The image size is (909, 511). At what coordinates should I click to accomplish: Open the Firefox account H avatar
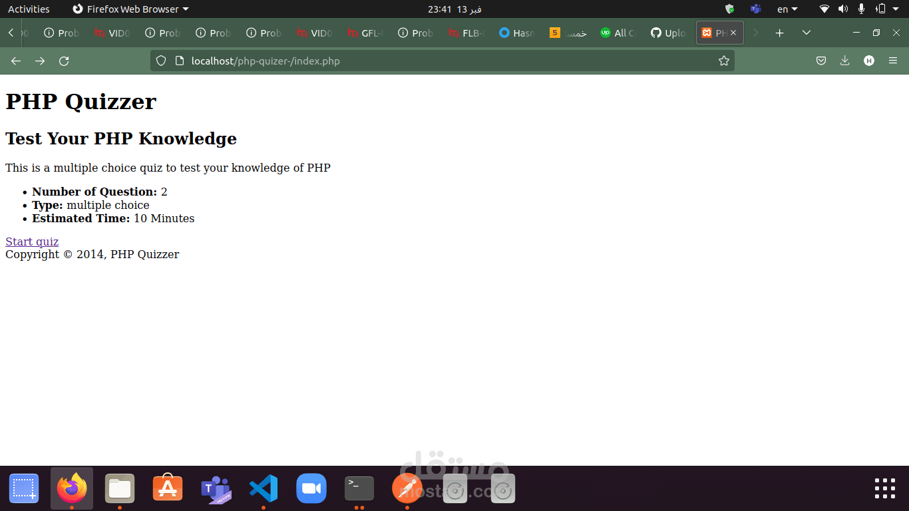pos(869,61)
